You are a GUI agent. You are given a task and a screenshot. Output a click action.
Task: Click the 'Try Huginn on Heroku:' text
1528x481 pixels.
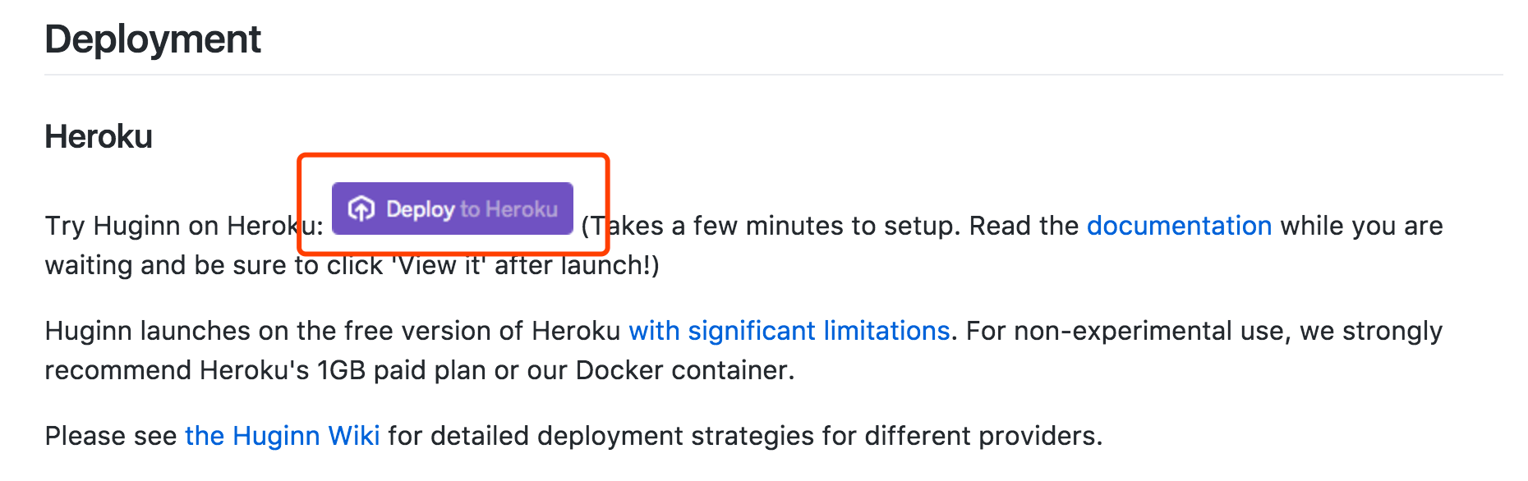184,226
